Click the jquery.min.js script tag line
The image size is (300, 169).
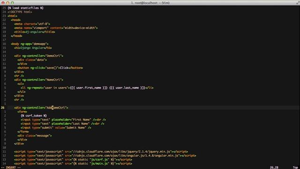pyautogui.click(x=101, y=152)
